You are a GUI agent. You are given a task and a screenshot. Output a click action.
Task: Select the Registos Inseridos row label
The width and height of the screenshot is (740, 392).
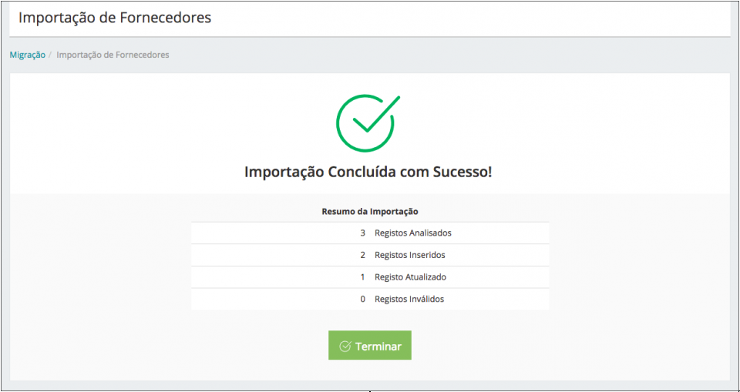click(409, 255)
